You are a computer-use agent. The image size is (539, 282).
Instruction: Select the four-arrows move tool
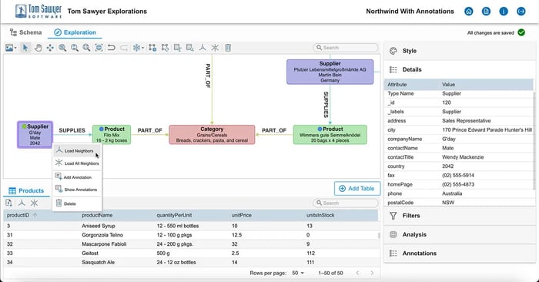click(x=50, y=48)
